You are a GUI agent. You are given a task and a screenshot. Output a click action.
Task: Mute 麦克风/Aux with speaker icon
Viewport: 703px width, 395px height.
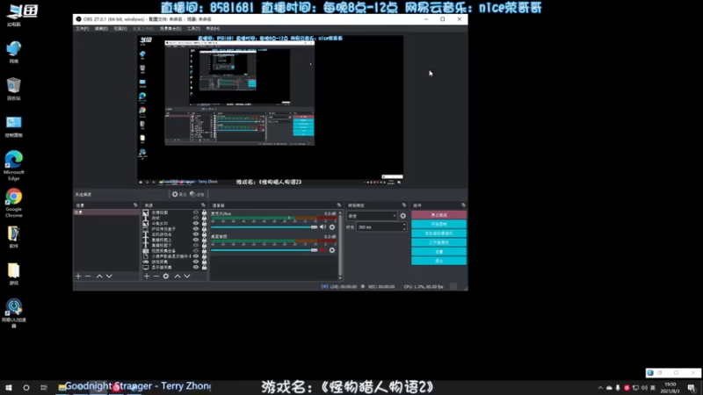(323, 227)
